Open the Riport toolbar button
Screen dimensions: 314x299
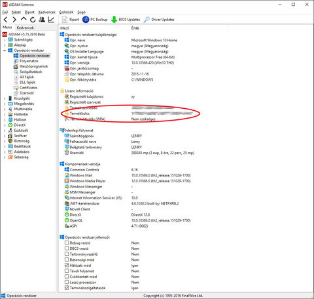[x=71, y=20]
